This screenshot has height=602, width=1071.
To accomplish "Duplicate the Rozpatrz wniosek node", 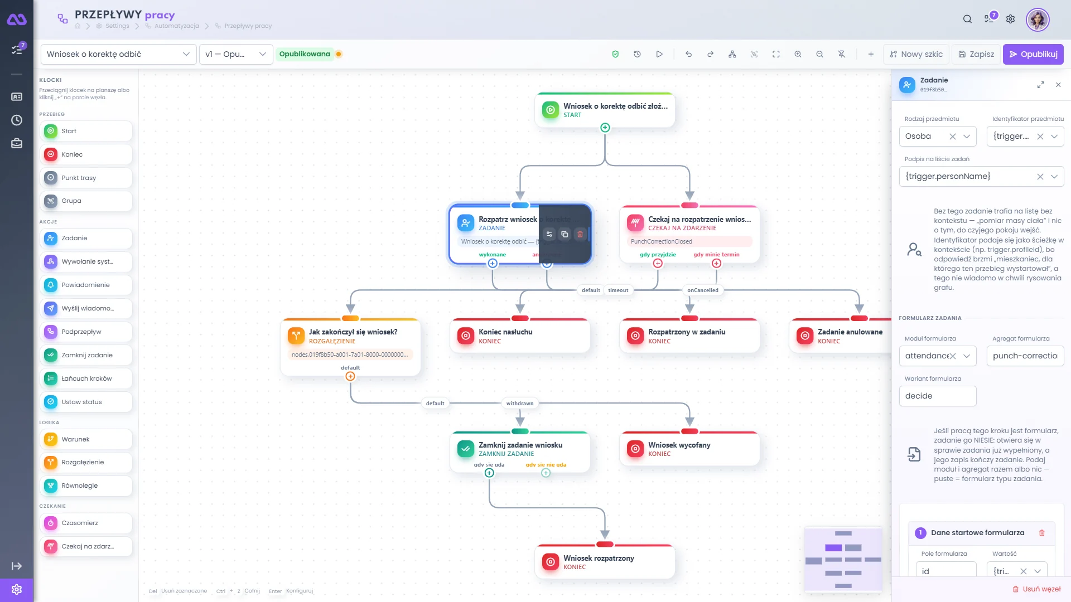I will pyautogui.click(x=565, y=234).
